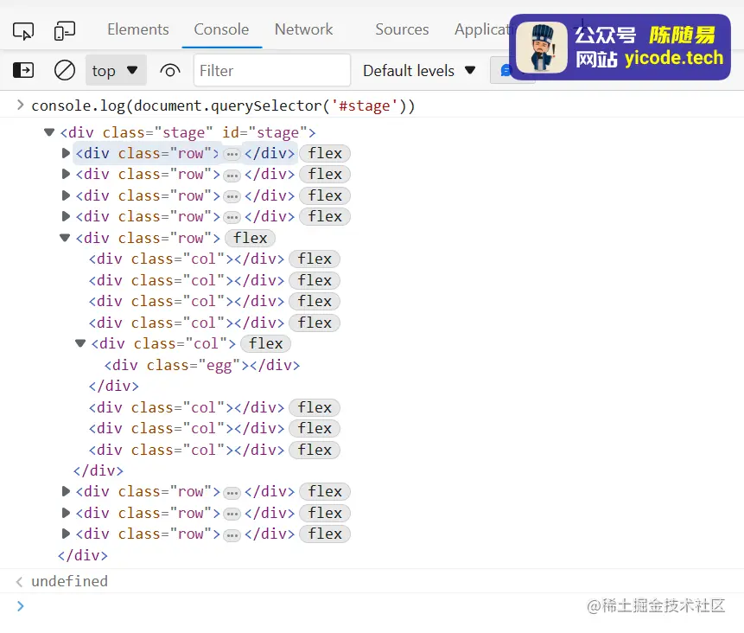
Task: Open the DevTools messages badge beside Default levels
Action: pos(508,70)
